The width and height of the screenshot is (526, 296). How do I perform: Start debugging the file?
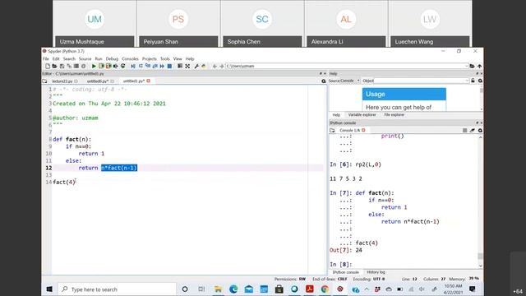coord(133,66)
